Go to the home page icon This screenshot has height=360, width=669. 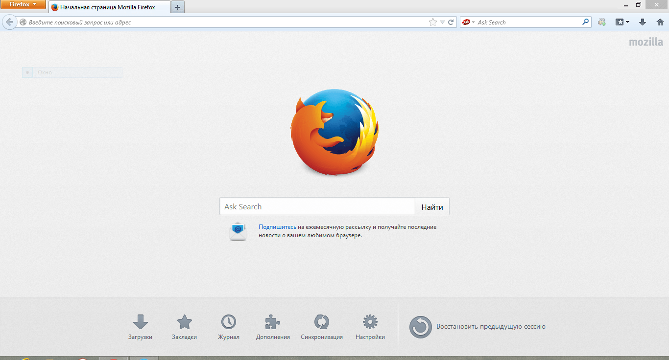point(660,22)
